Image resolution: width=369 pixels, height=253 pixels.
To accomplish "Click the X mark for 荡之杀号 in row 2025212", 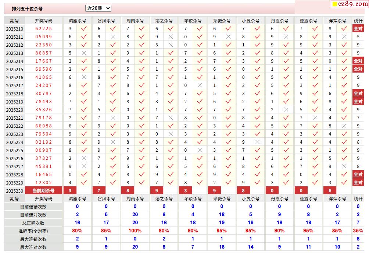I will (x=171, y=45).
